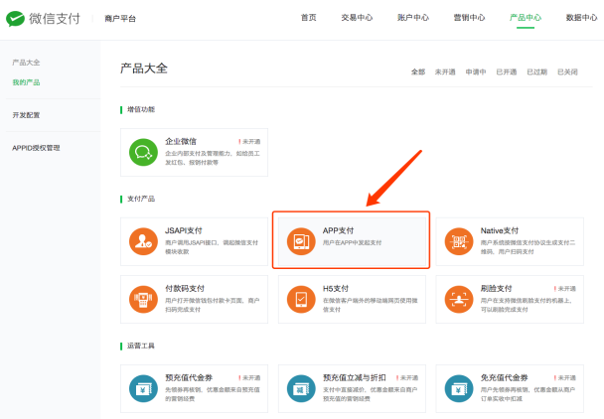
Task: Click the 预充值立减与折扣 teal icon
Action: [x=301, y=388]
